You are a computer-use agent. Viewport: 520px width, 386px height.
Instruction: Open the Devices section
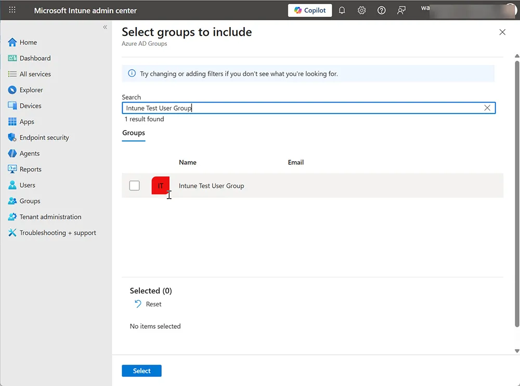[x=31, y=106]
